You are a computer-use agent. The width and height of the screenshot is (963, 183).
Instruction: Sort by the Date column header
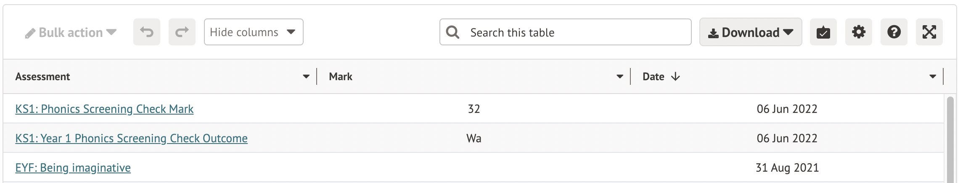(x=653, y=76)
